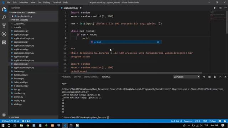
Task: Open the File menu
Action: coord(9,2)
